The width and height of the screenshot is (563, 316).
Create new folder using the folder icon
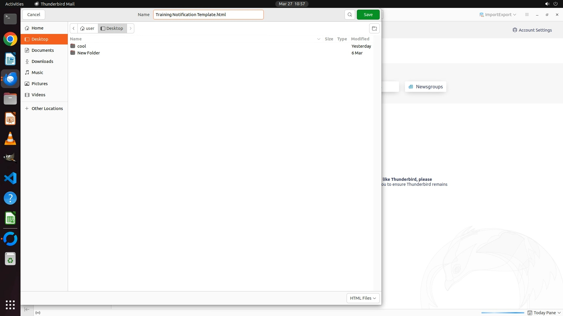[374, 28]
